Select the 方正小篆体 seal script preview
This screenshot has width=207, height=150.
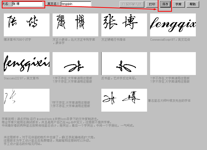(x=75, y=25)
